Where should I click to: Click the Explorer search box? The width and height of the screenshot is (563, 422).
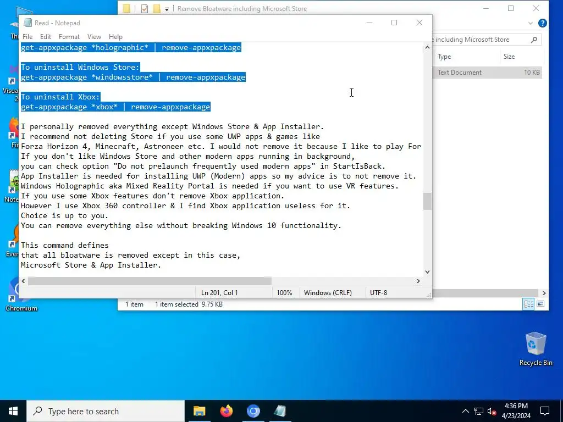click(487, 40)
